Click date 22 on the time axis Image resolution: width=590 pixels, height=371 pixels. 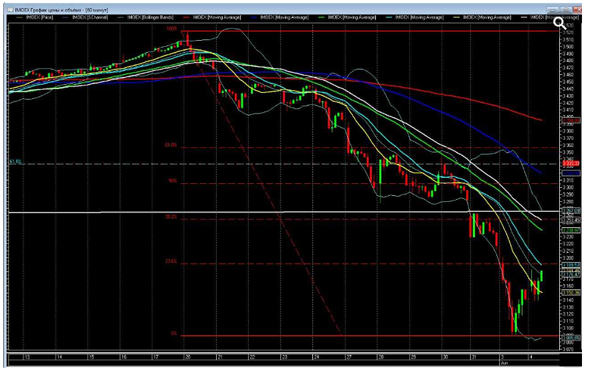[252, 357]
